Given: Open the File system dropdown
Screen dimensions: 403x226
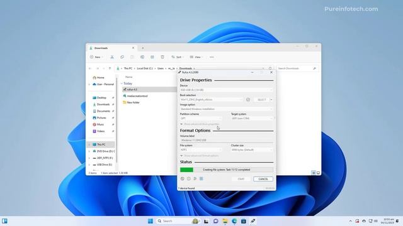Looking at the screenshot, I should tap(201, 149).
